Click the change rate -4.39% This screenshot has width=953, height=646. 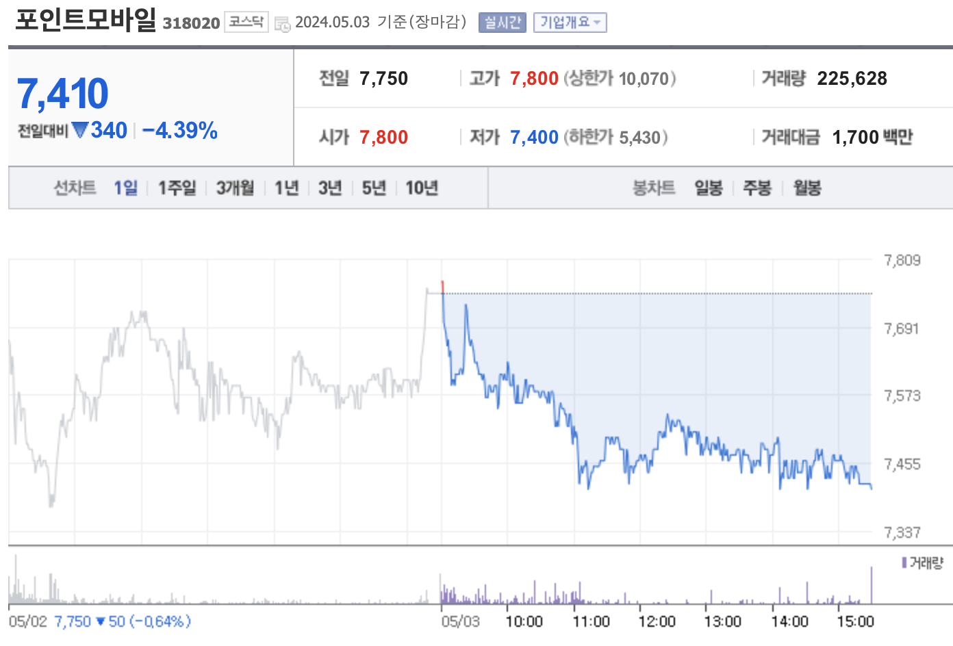[180, 130]
